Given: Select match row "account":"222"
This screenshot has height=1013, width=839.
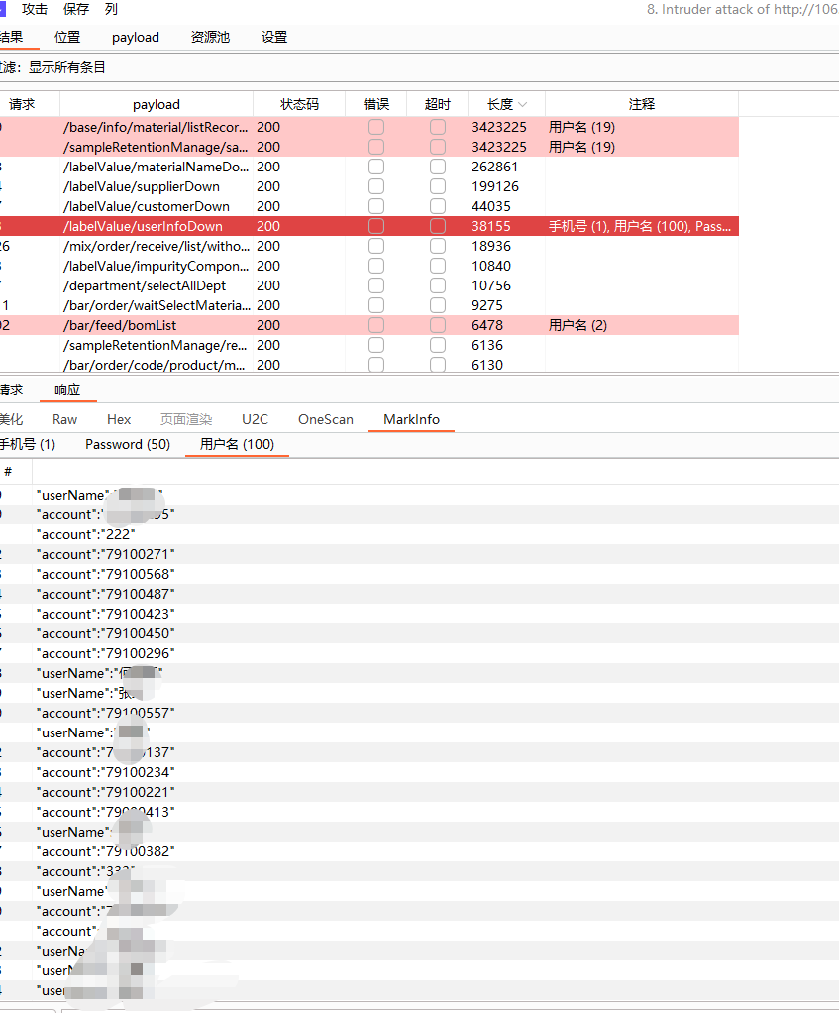Looking at the screenshot, I should [x=420, y=534].
